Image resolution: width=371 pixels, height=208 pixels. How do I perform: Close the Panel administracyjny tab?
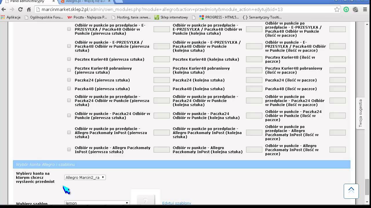pos(53,1)
